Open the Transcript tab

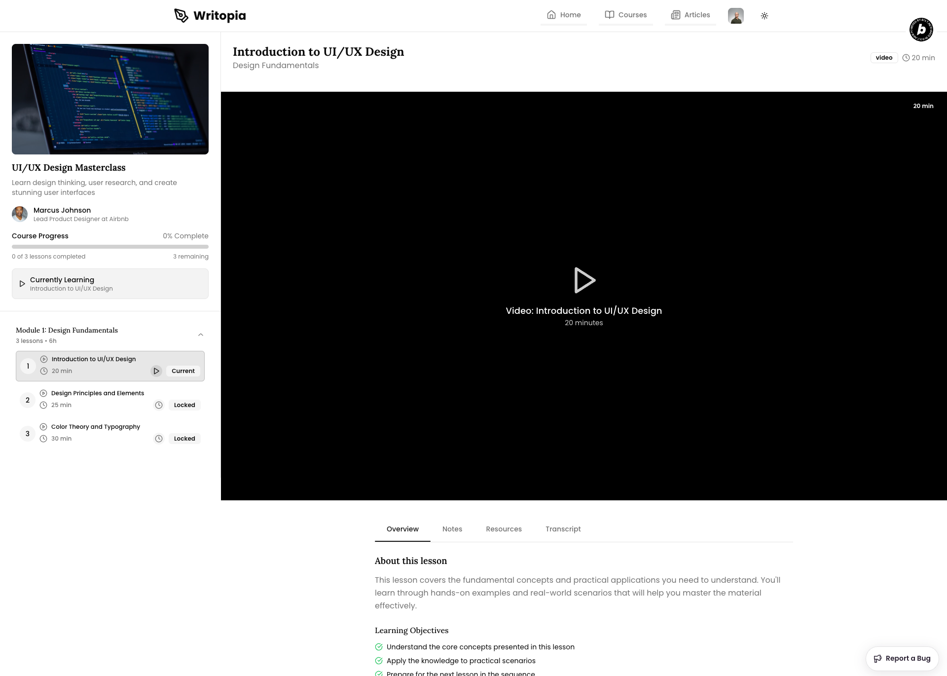click(563, 529)
